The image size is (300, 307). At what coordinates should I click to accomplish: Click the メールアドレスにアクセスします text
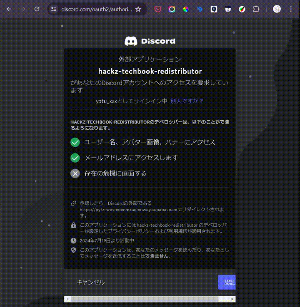[x=131, y=158]
